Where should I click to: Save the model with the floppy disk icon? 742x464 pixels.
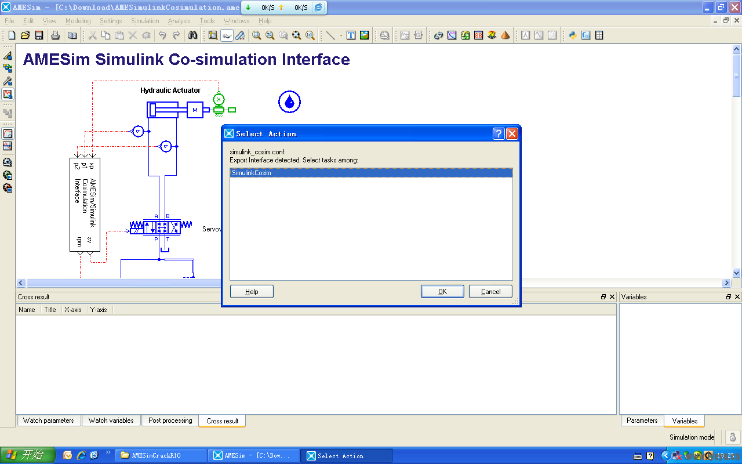pyautogui.click(x=38, y=35)
